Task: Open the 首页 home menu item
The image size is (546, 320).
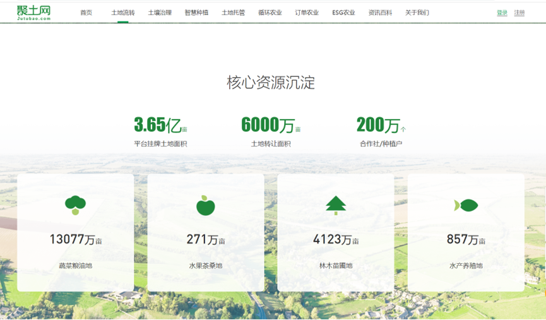Action: coord(86,13)
